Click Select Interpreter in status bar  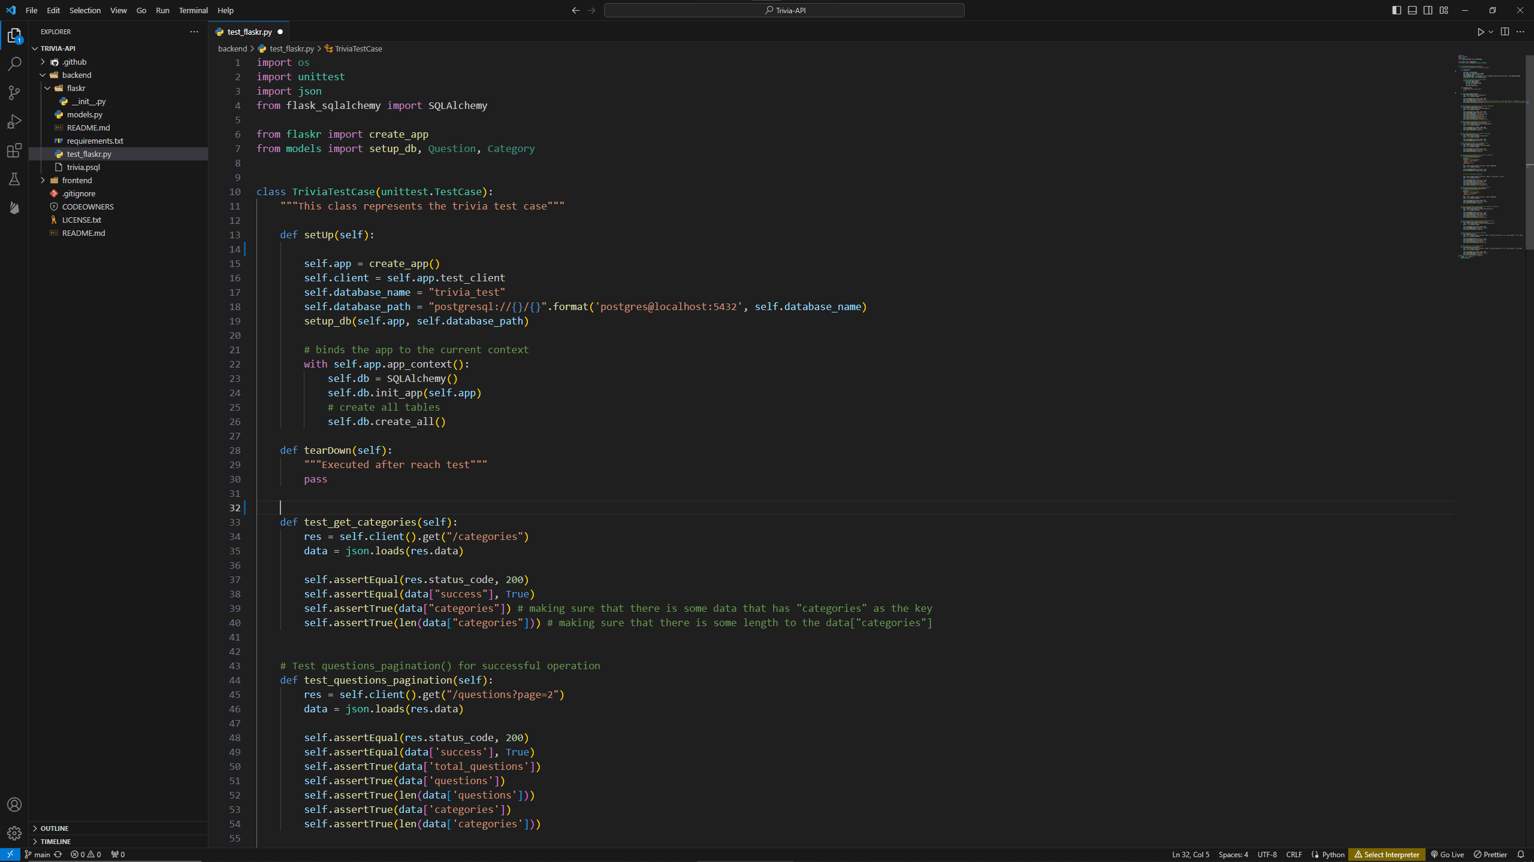point(1387,854)
